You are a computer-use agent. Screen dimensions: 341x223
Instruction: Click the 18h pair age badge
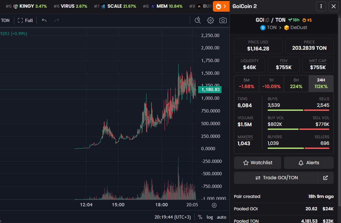(294, 20)
